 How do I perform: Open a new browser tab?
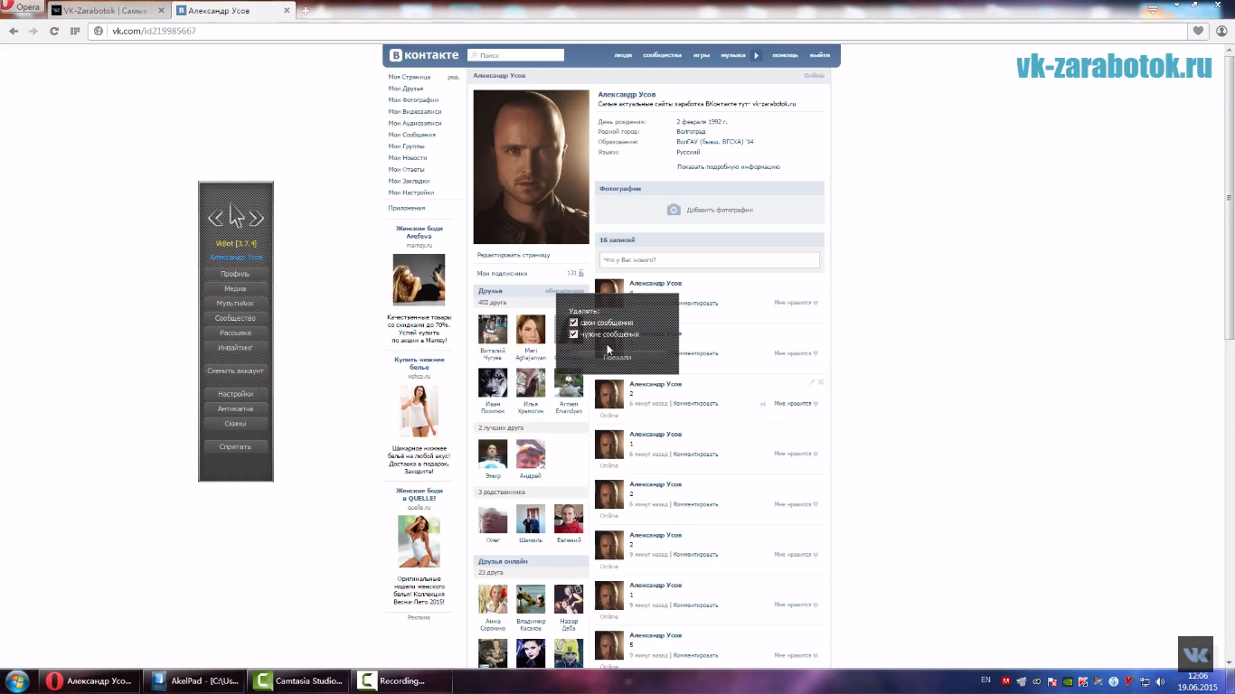coord(306,10)
